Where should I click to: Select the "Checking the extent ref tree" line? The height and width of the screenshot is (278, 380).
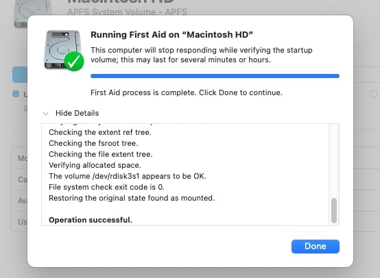click(x=100, y=132)
